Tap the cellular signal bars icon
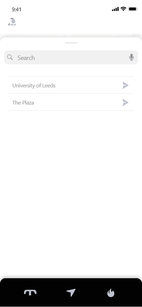142x307 pixels. tap(115, 9)
